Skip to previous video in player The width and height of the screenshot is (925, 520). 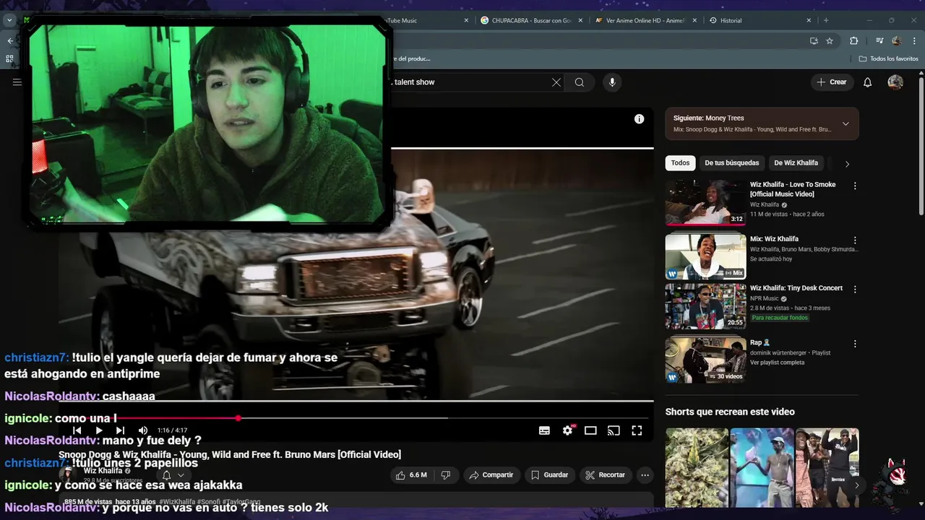(x=77, y=430)
